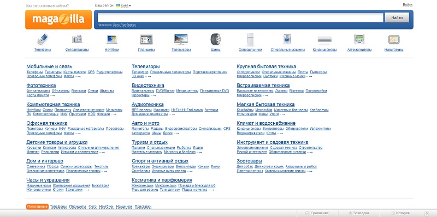Select the Кондиционеры air conditioner icon
Image resolution: width=437 pixels, height=217 pixels.
[x=324, y=39]
